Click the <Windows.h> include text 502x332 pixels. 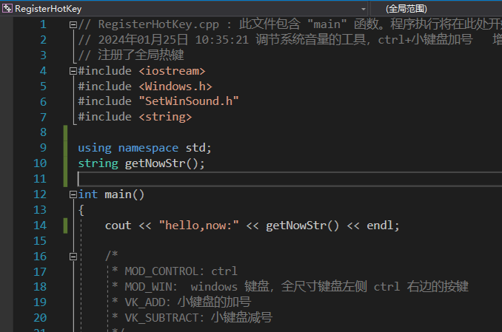tap(175, 87)
